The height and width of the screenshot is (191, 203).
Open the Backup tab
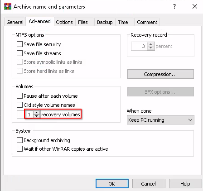click(105, 22)
